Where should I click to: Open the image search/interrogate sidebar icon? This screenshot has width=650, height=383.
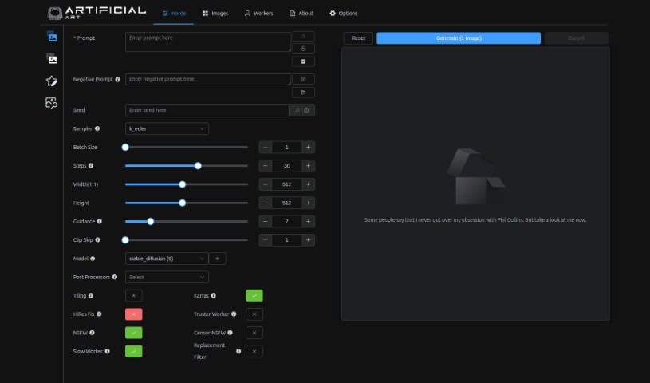point(51,102)
